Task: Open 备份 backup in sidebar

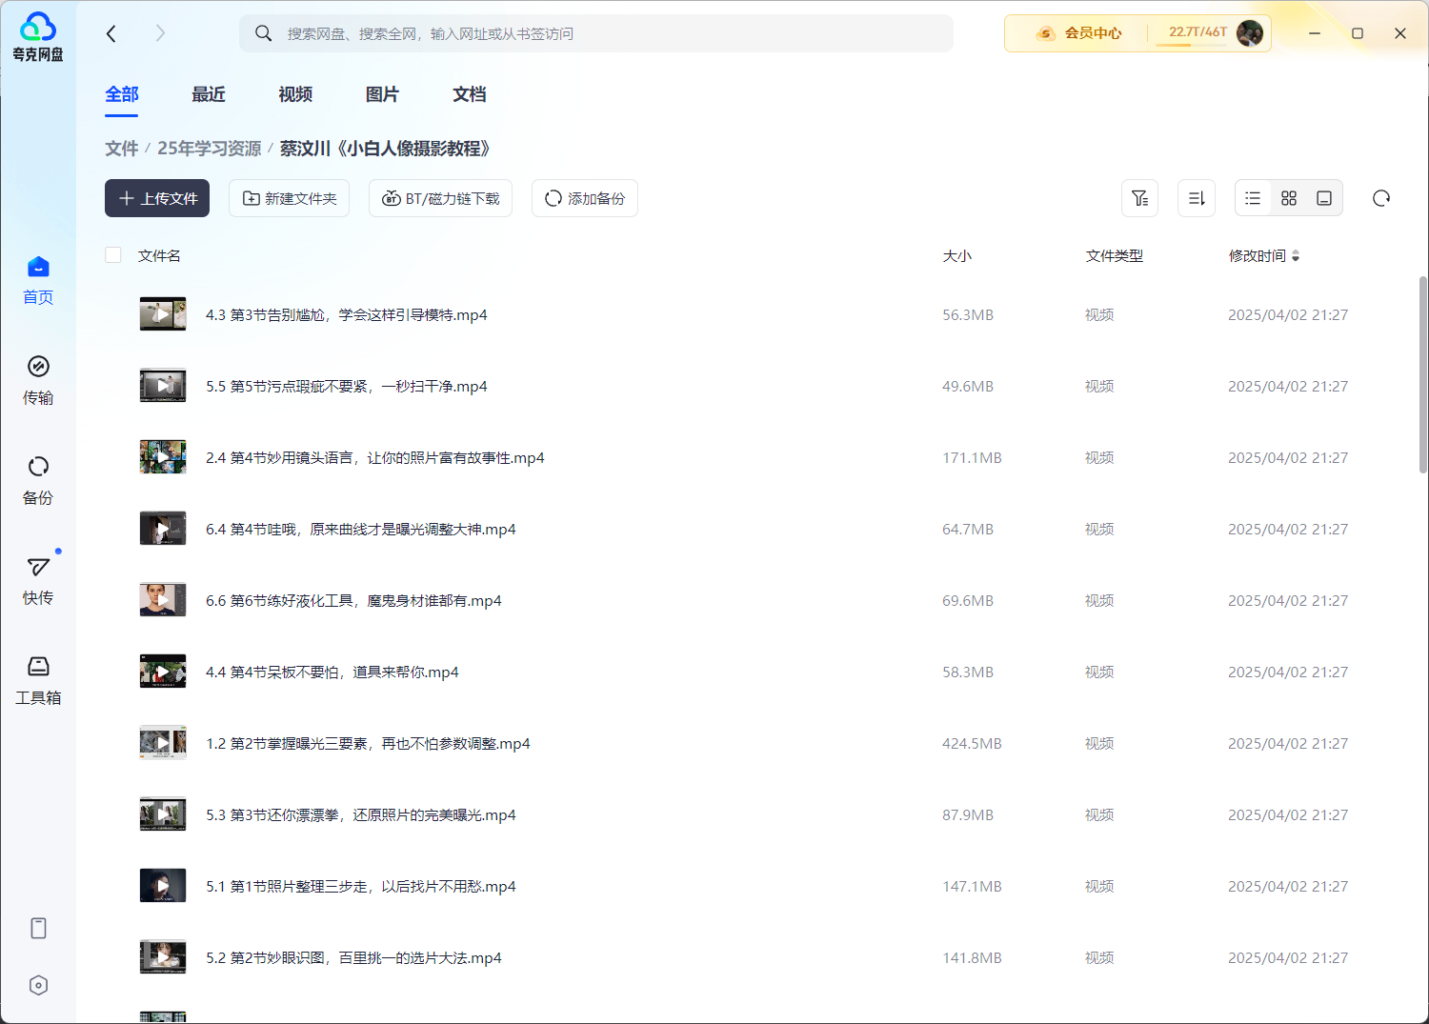Action: tap(38, 480)
